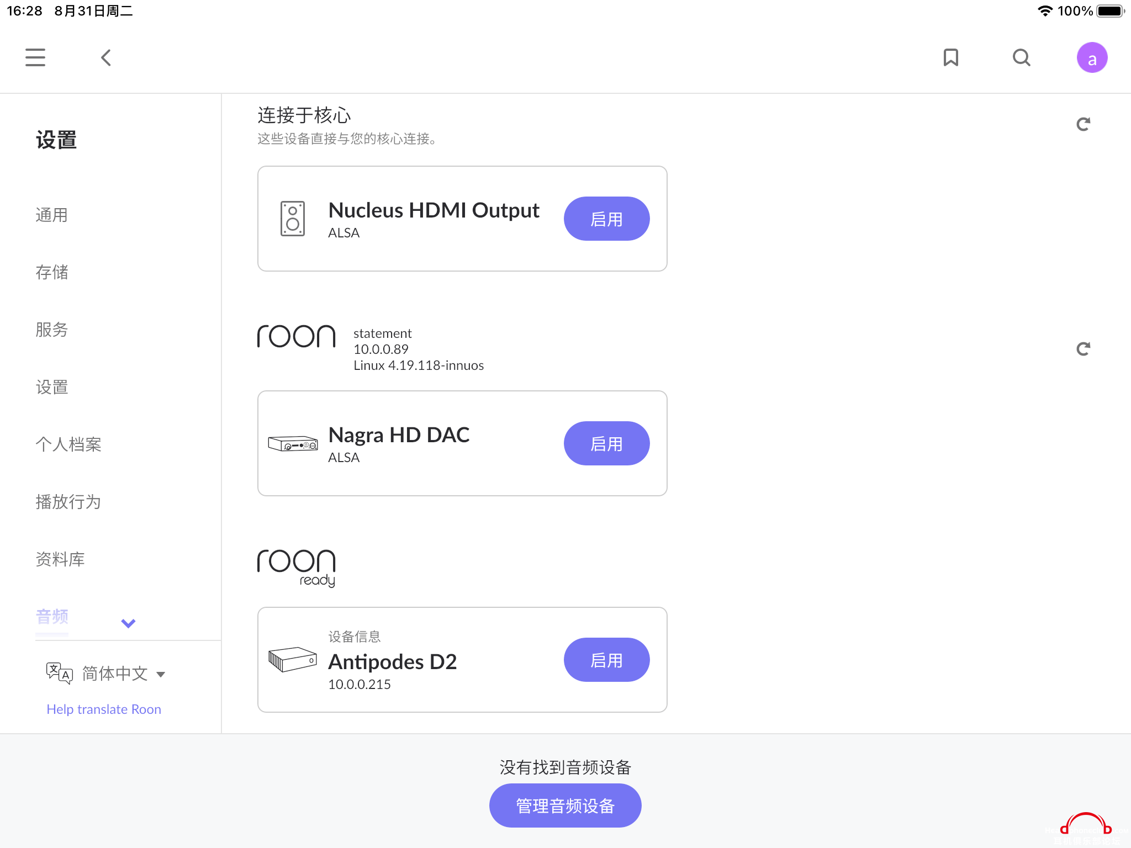Click the 10.0.0.215 address text

pyautogui.click(x=360, y=685)
